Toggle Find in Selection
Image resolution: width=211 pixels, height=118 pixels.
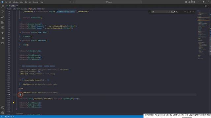[x=191, y=12]
